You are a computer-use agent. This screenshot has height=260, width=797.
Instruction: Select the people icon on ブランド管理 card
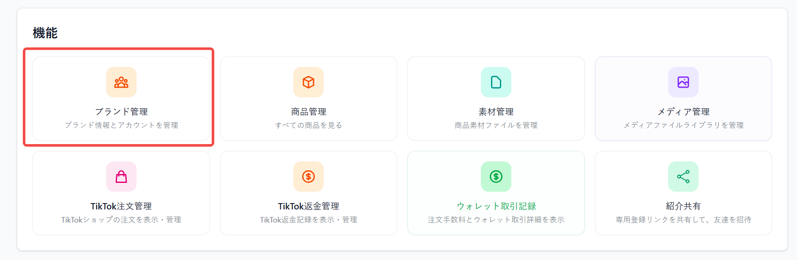121,82
